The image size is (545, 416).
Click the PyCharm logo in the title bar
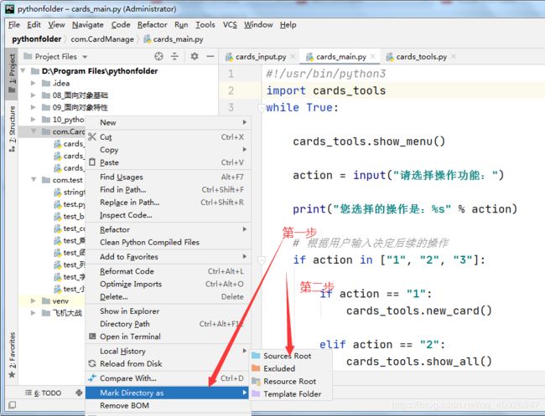tap(10, 8)
